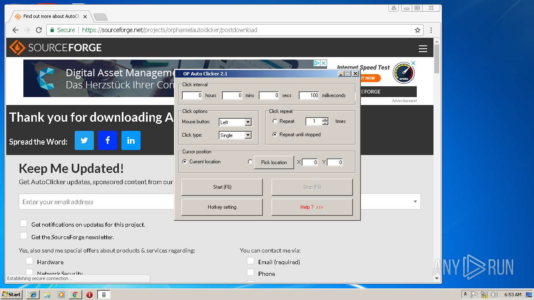
Task: Click the Y coordinate field
Action: click(335, 162)
